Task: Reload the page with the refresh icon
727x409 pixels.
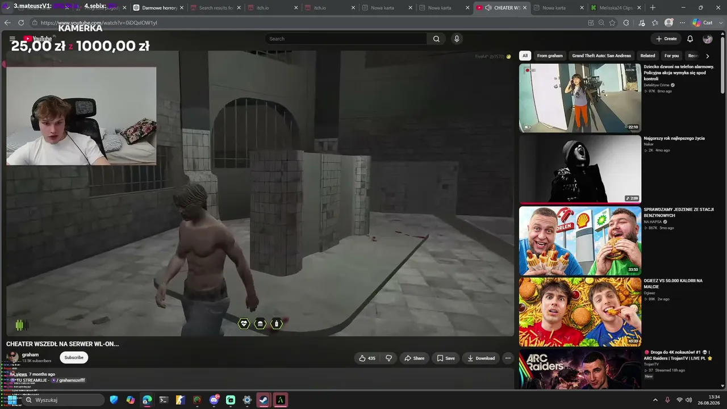Action: 21,23
